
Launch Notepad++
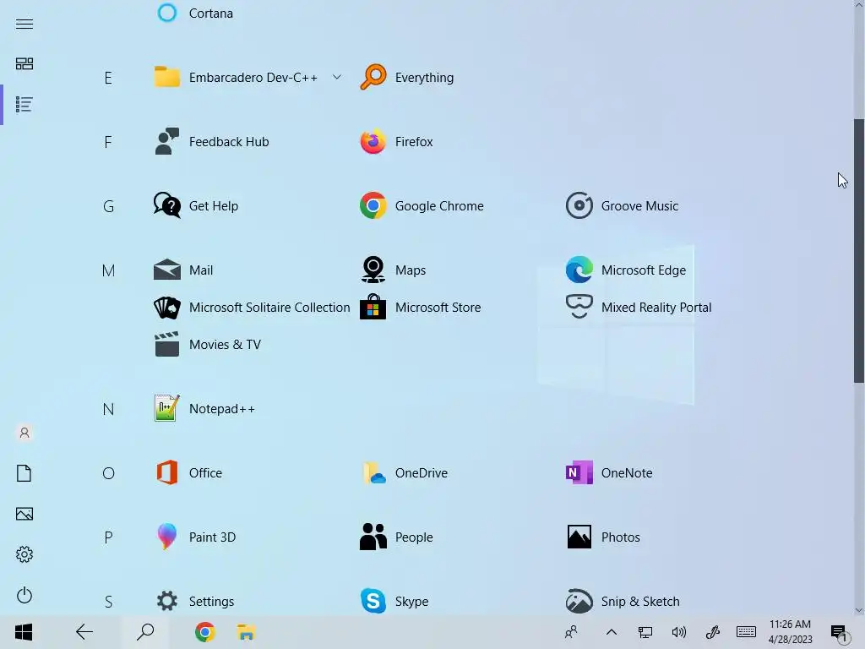204,409
